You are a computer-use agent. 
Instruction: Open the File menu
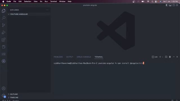15,1
